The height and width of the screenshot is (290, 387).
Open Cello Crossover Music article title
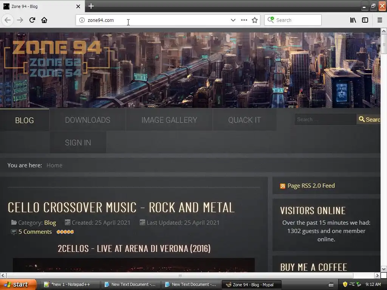(x=121, y=207)
